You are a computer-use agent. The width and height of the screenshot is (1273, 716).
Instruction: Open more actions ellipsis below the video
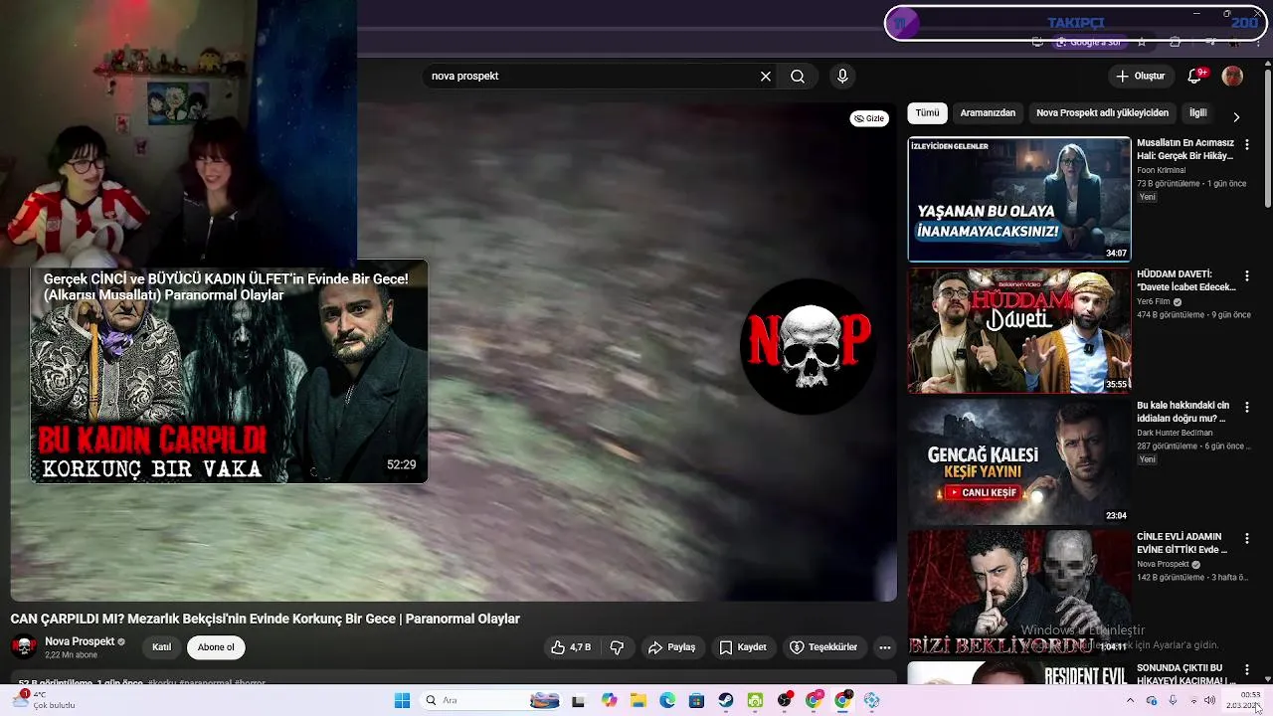click(x=884, y=647)
